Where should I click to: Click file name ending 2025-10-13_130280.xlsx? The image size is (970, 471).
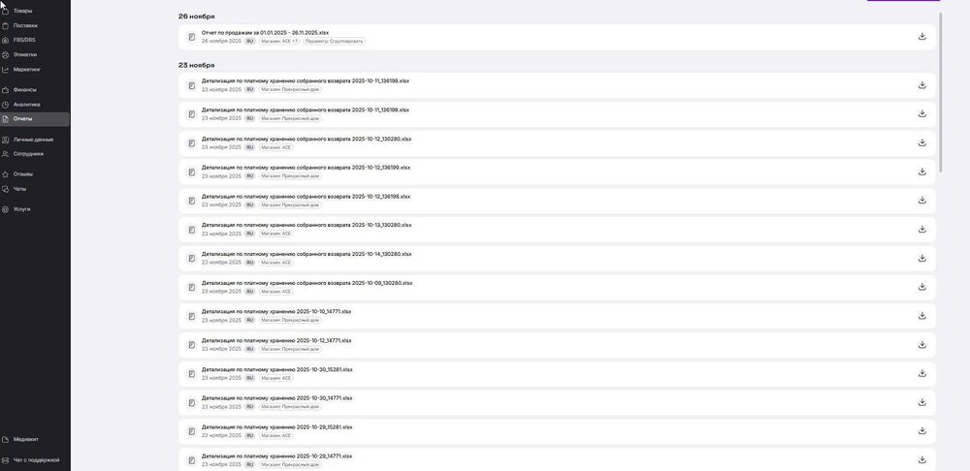tap(307, 225)
